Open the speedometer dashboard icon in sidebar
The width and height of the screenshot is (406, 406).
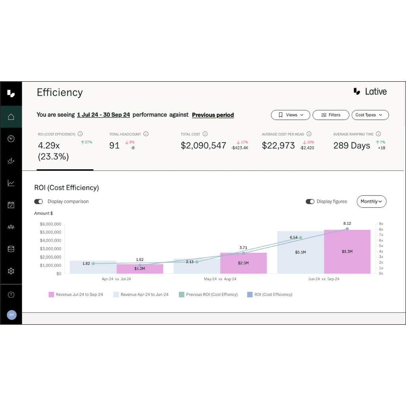tap(11, 138)
